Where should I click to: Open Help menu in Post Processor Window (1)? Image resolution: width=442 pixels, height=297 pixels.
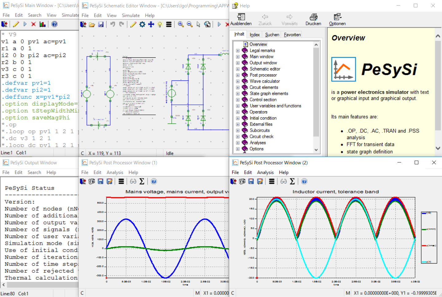[x=133, y=172]
